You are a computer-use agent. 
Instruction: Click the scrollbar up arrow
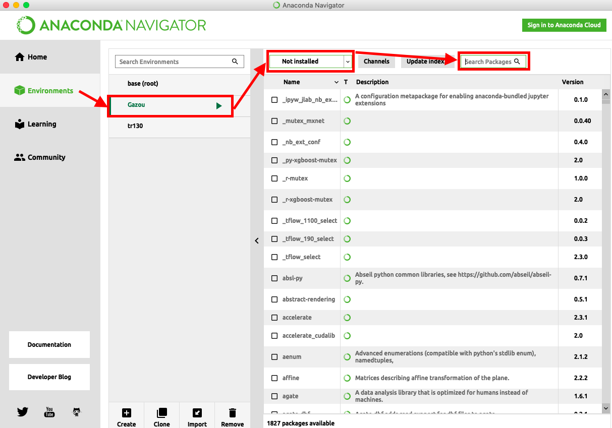tap(606, 94)
